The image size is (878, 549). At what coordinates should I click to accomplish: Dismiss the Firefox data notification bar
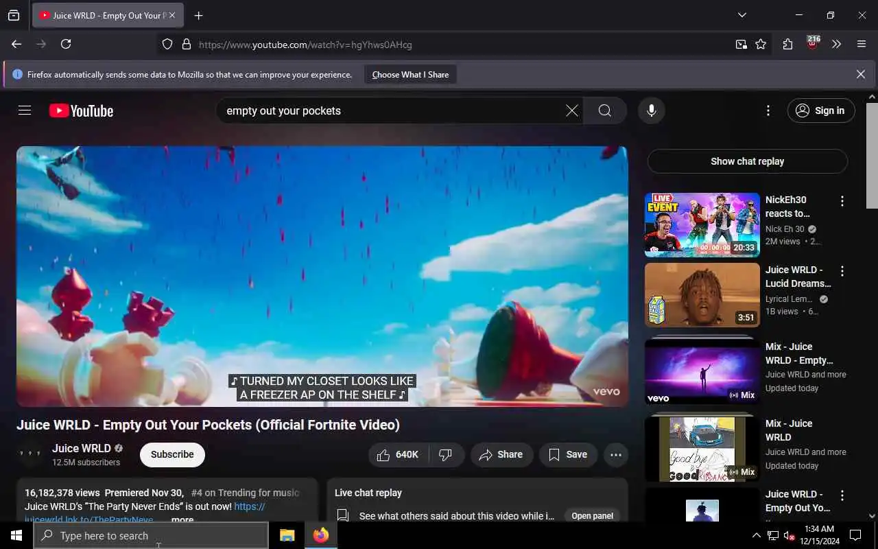tap(861, 74)
